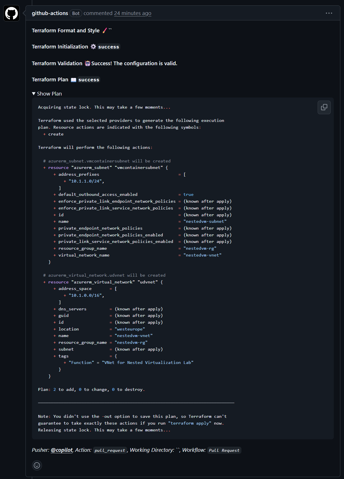
Task: Click the true value for default outbound access
Action: point(188,194)
